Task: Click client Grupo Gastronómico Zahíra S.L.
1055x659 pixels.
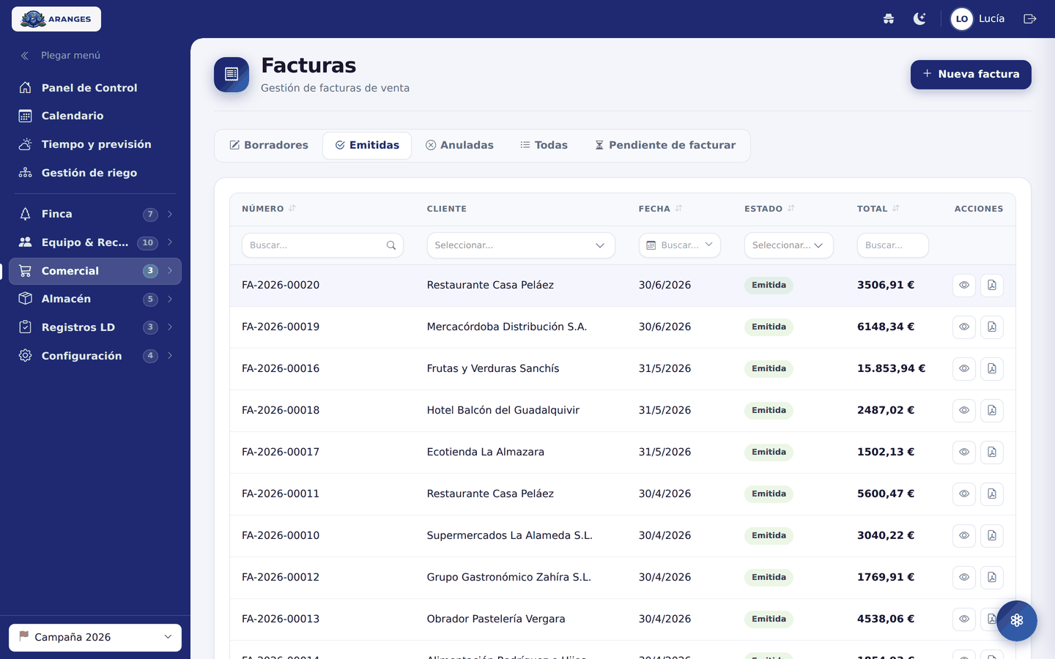Action: pyautogui.click(x=509, y=578)
